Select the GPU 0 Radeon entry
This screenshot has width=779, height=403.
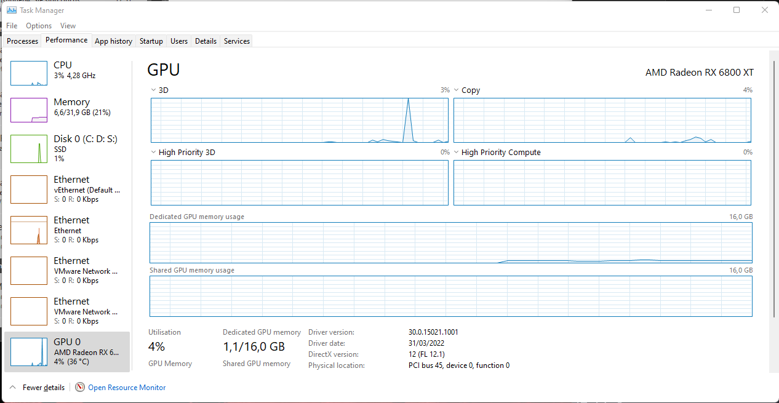[x=67, y=352]
